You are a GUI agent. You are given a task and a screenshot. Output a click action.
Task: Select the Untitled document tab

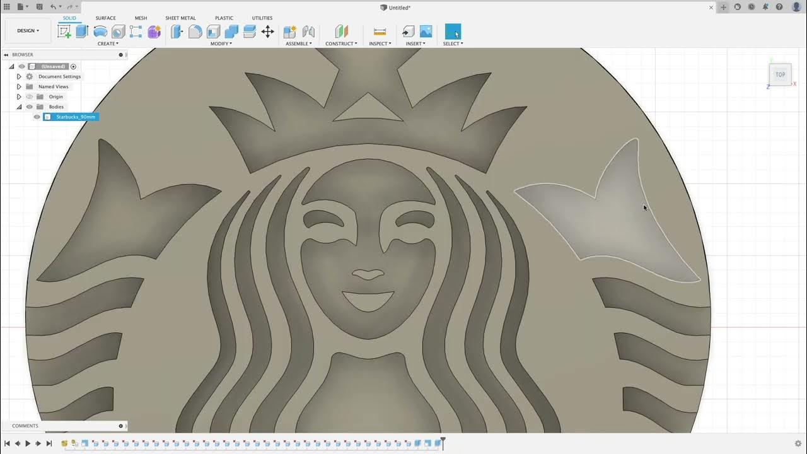(396, 8)
